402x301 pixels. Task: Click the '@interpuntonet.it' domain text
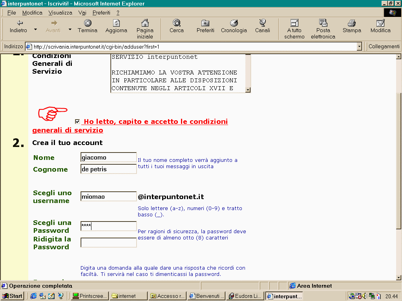coord(171,197)
